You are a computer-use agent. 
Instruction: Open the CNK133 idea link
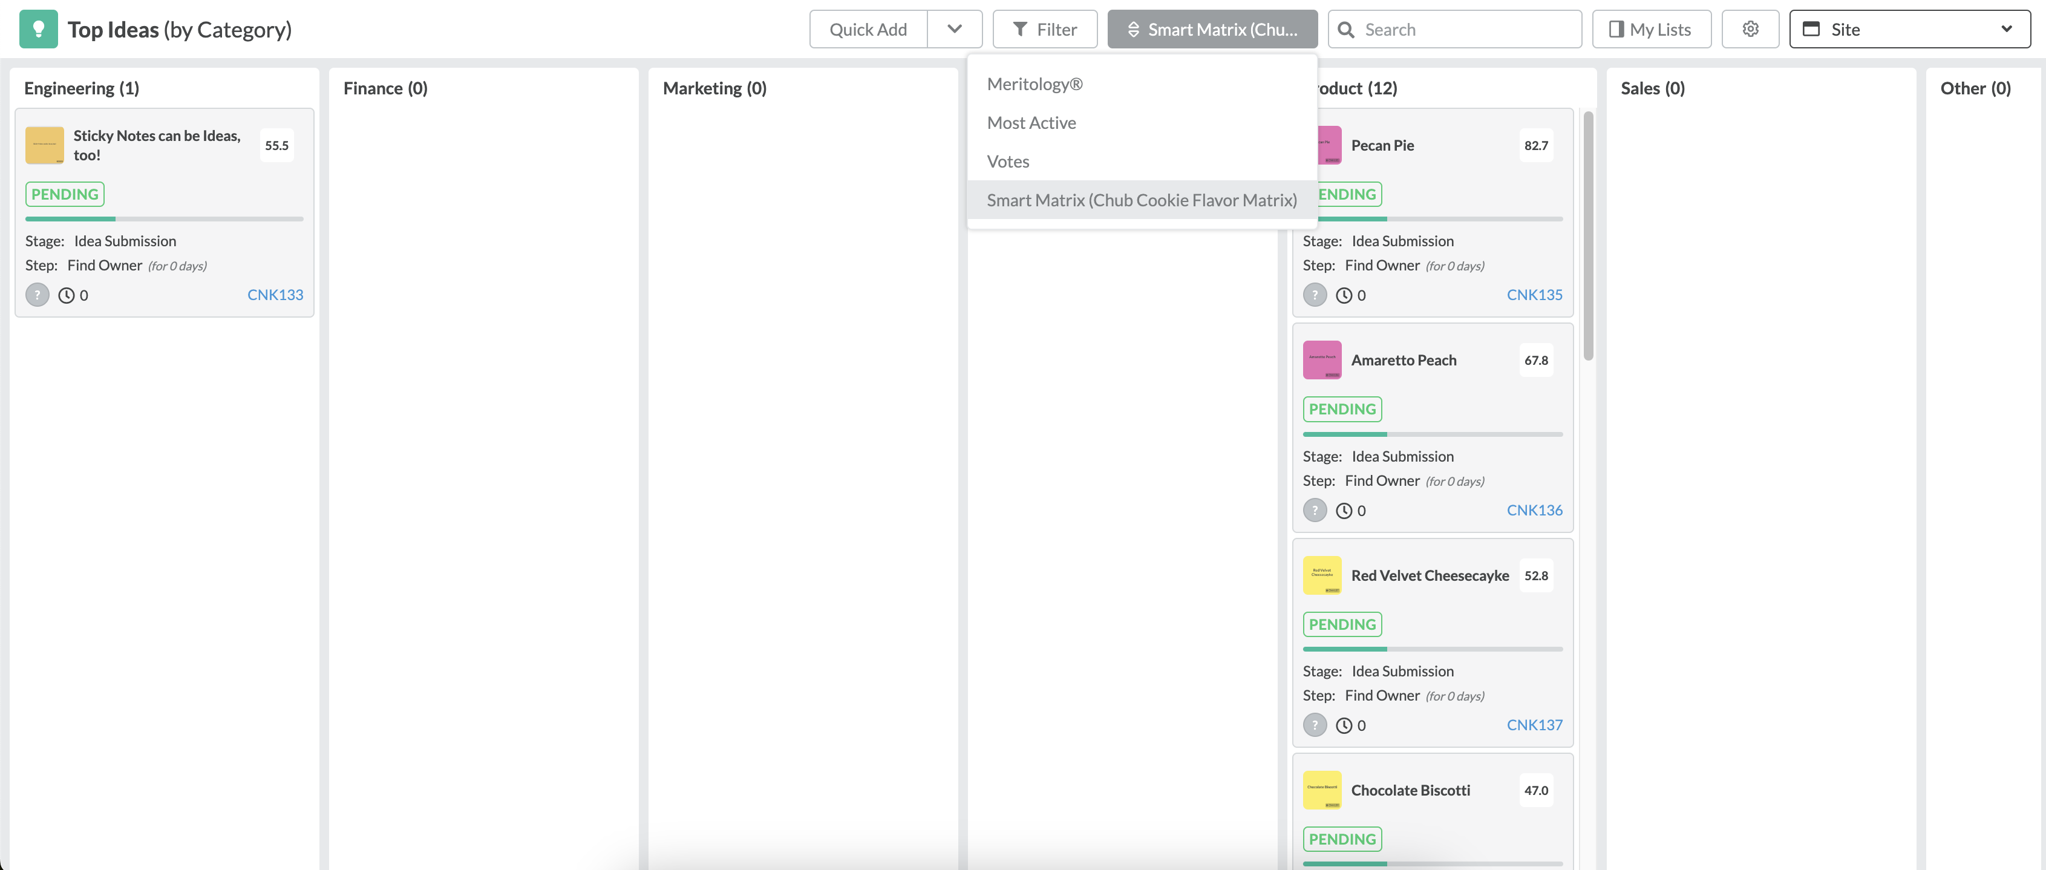pyautogui.click(x=275, y=295)
